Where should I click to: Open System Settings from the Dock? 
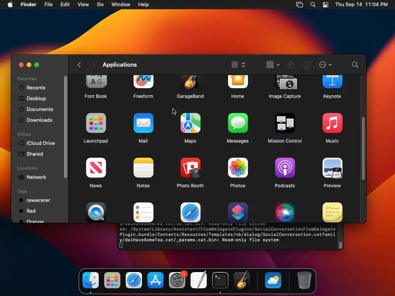click(x=177, y=280)
